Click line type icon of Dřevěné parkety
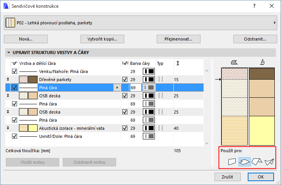 coord(161,79)
